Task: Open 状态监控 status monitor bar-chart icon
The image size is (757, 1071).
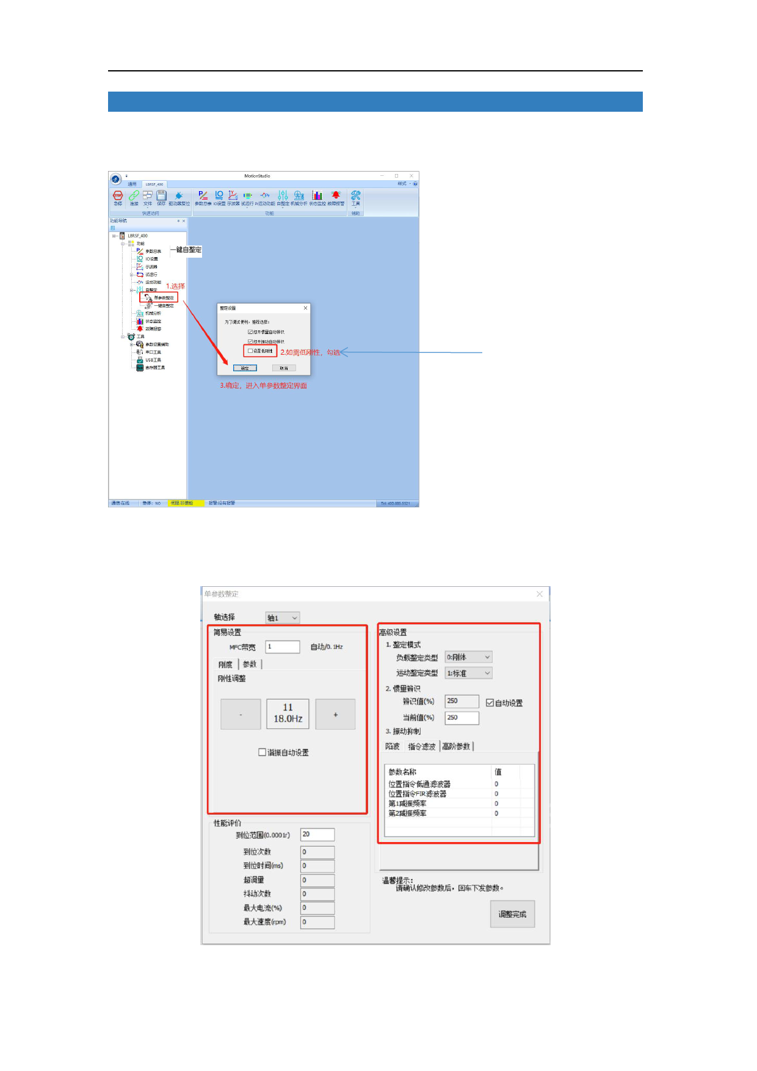Action: 317,196
